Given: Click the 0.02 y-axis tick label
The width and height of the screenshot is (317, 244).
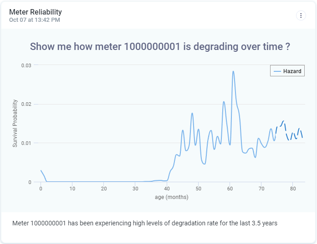Looking at the screenshot, I should pyautogui.click(x=26, y=105).
